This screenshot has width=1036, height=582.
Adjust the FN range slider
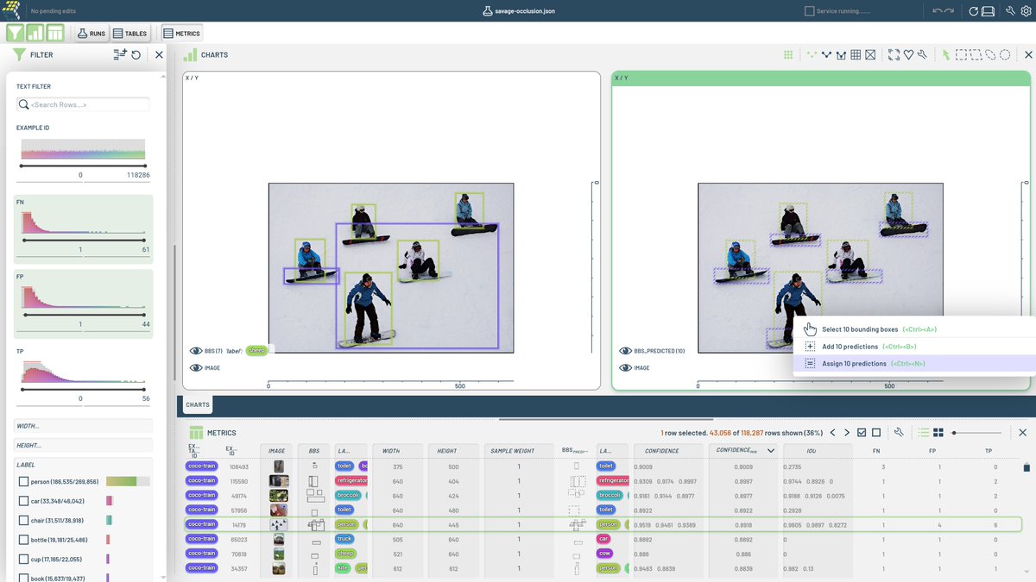pos(84,240)
